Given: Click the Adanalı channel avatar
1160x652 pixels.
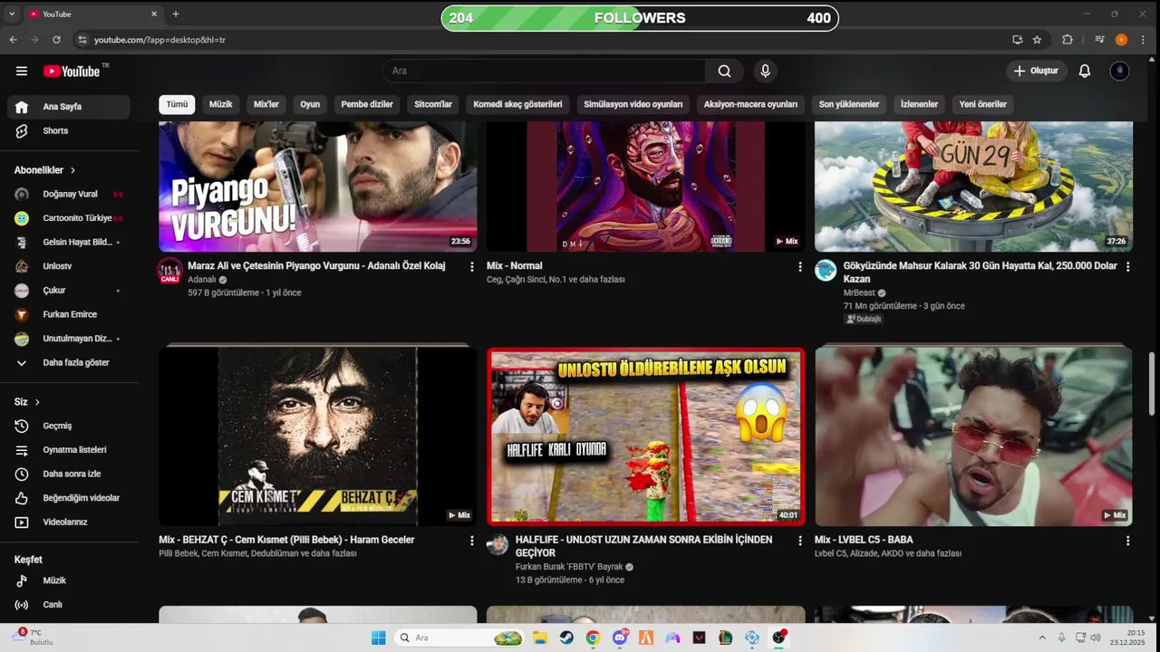Looking at the screenshot, I should tap(169, 270).
